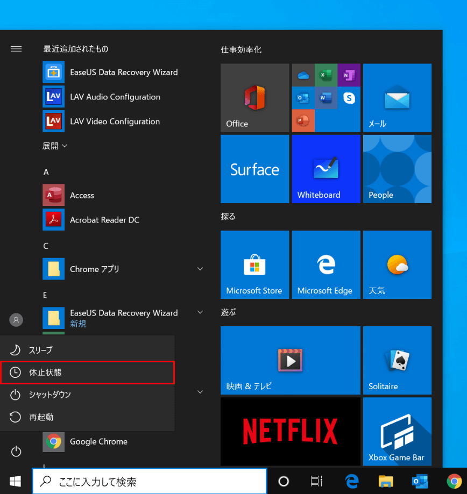Open File Explorer from the taskbar
The image size is (467, 494).
coord(386,481)
